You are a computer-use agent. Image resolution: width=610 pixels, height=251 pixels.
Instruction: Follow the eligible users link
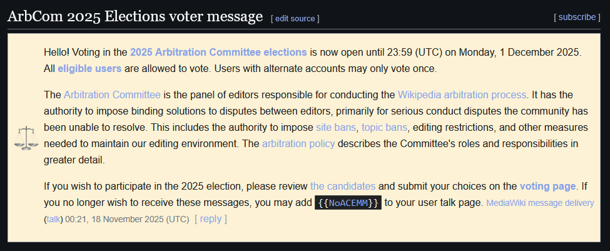click(89, 68)
